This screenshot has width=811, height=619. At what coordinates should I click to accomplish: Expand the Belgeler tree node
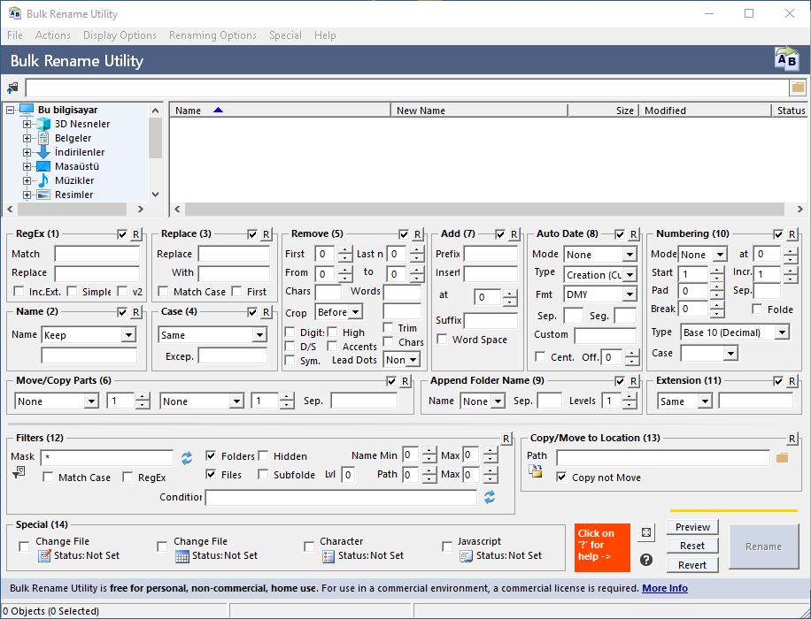pyautogui.click(x=27, y=138)
